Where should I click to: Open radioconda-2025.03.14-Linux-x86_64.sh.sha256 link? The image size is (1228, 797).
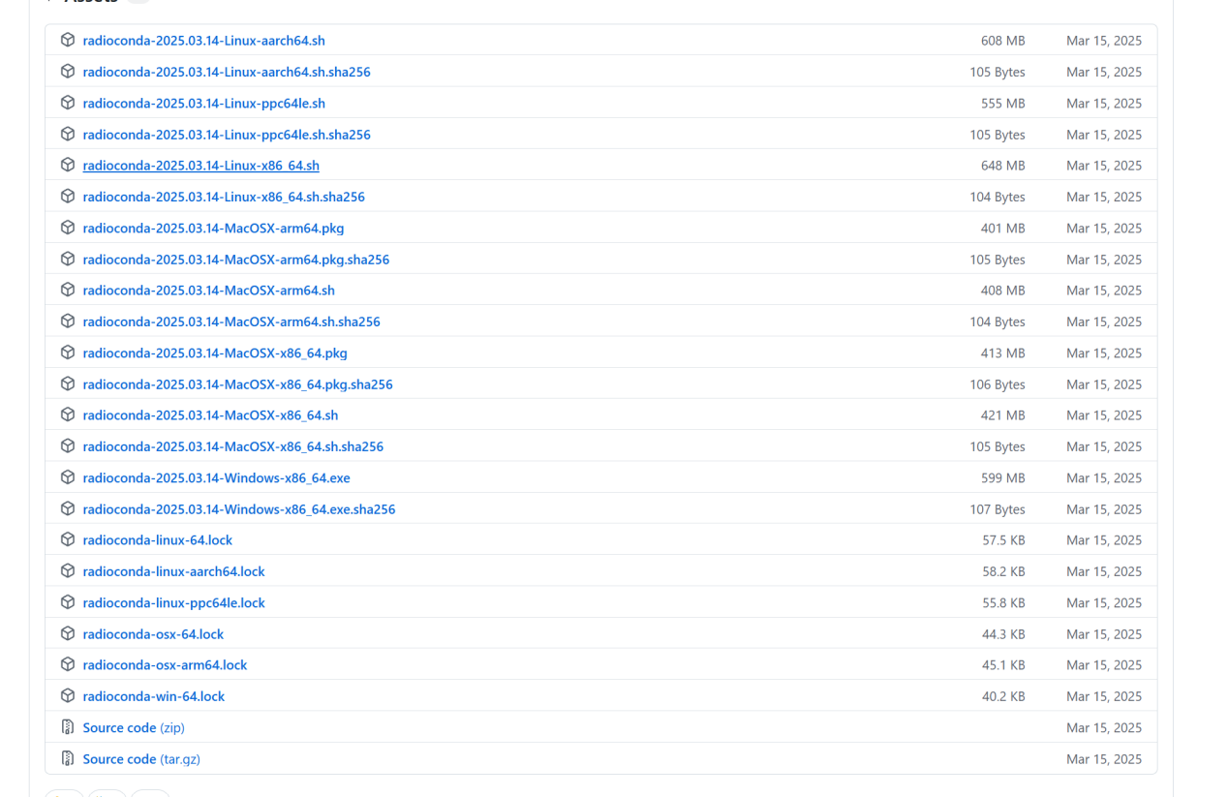coord(224,197)
